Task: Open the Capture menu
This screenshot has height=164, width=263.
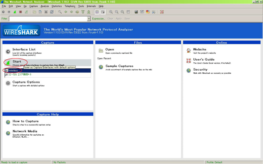Action: tap(33, 6)
